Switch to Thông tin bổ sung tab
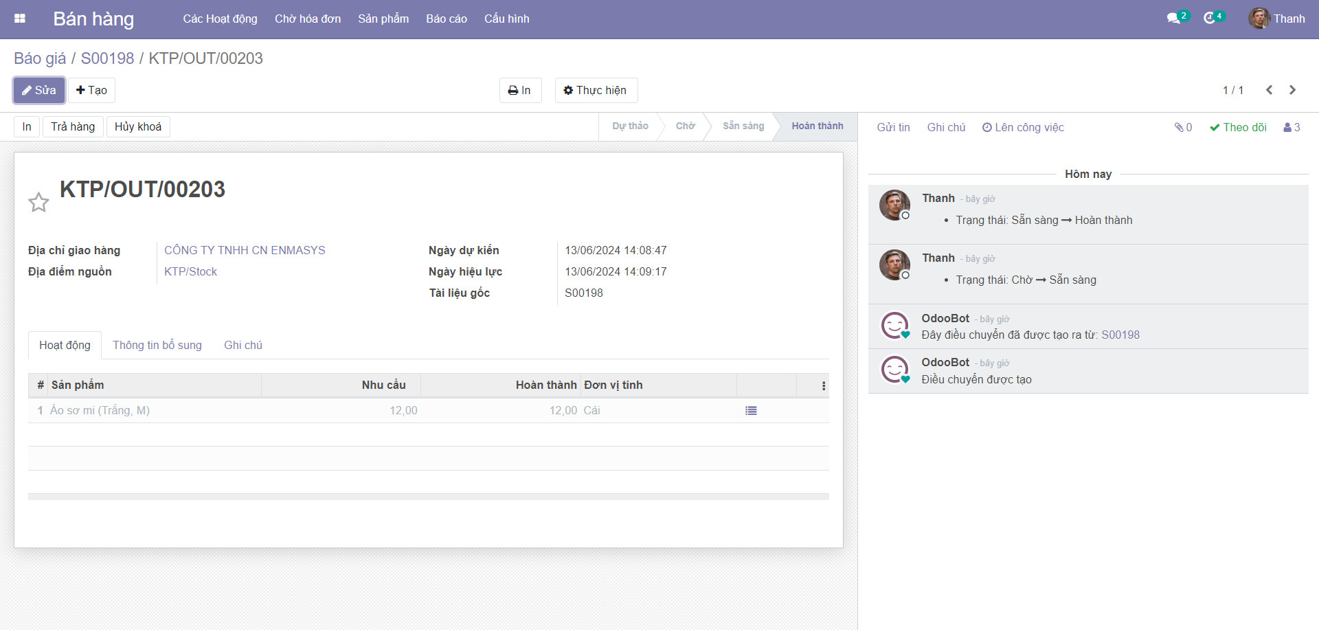The height and width of the screenshot is (630, 1319). coord(157,345)
